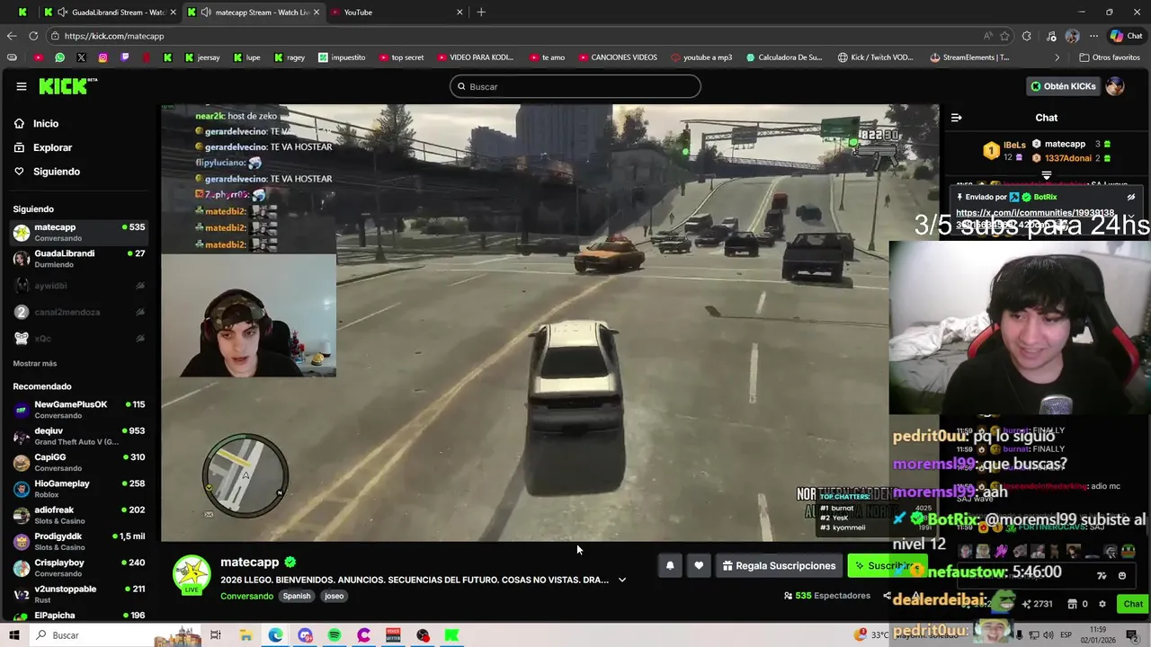
Task: Open the Otros favoritos bookmarks folder
Action: pos(1110,58)
